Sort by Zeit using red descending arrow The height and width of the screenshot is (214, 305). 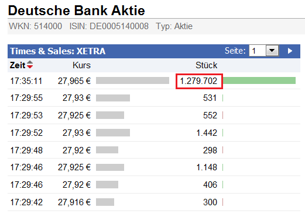[30, 66]
